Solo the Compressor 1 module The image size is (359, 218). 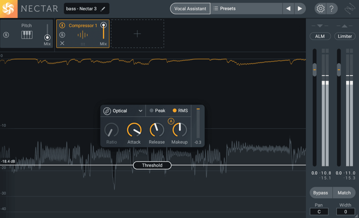point(62,35)
